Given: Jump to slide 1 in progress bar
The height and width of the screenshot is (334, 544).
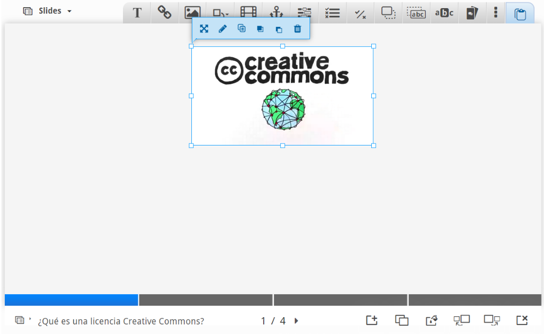Looking at the screenshot, I should (x=71, y=300).
